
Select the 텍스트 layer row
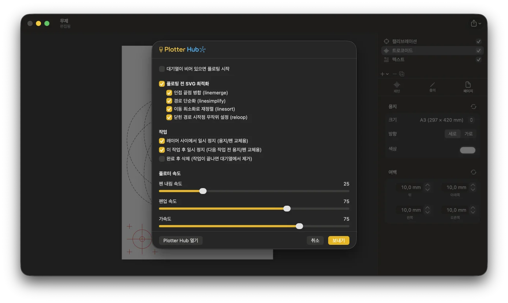click(432, 59)
